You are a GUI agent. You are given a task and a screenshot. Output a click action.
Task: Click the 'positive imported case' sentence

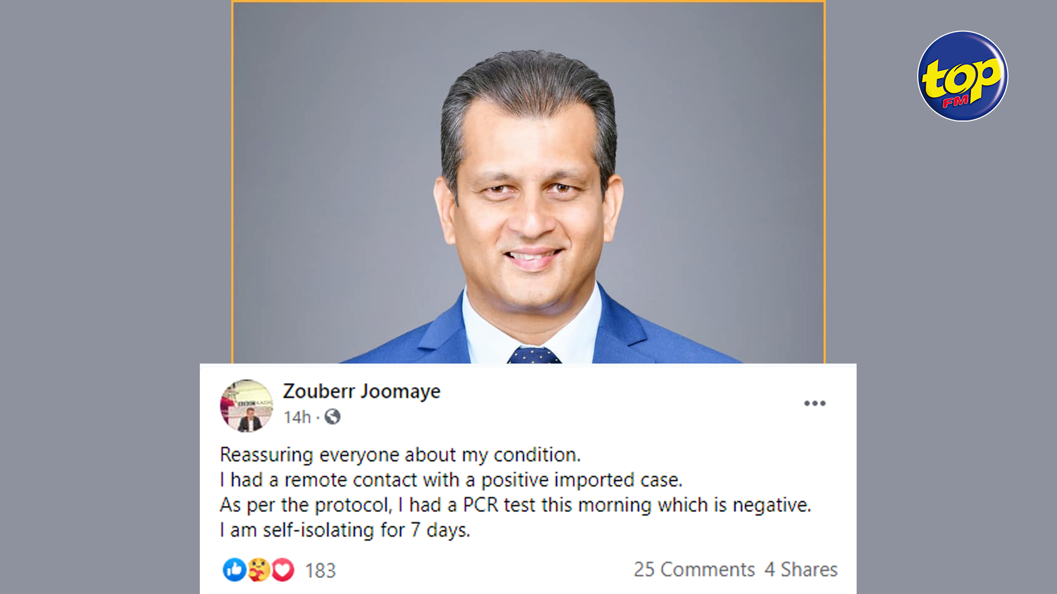pyautogui.click(x=581, y=480)
